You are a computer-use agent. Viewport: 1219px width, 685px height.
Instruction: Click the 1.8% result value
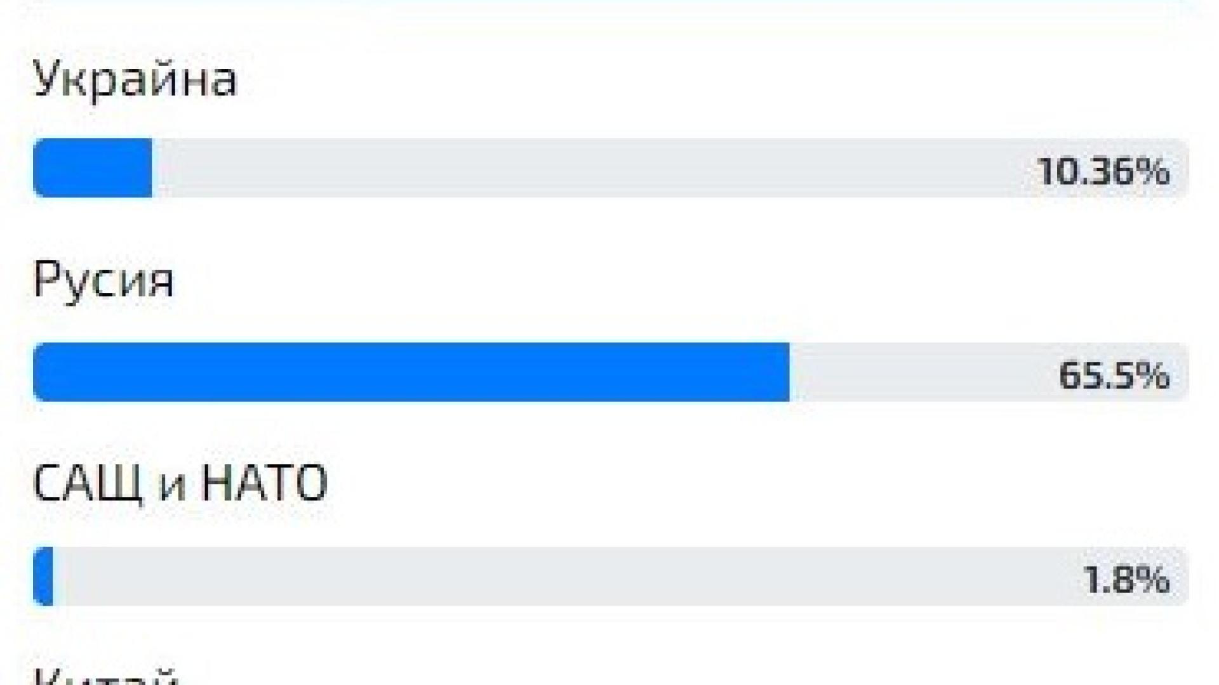[1126, 580]
